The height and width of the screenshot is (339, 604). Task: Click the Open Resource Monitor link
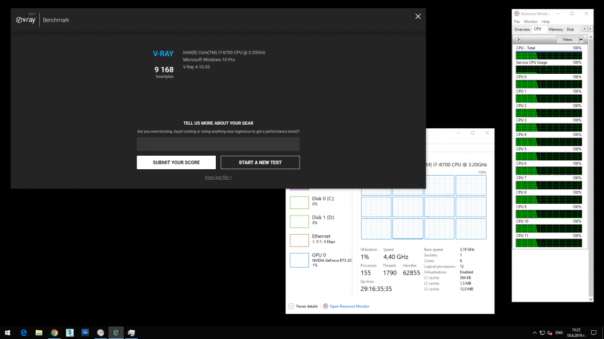point(349,306)
